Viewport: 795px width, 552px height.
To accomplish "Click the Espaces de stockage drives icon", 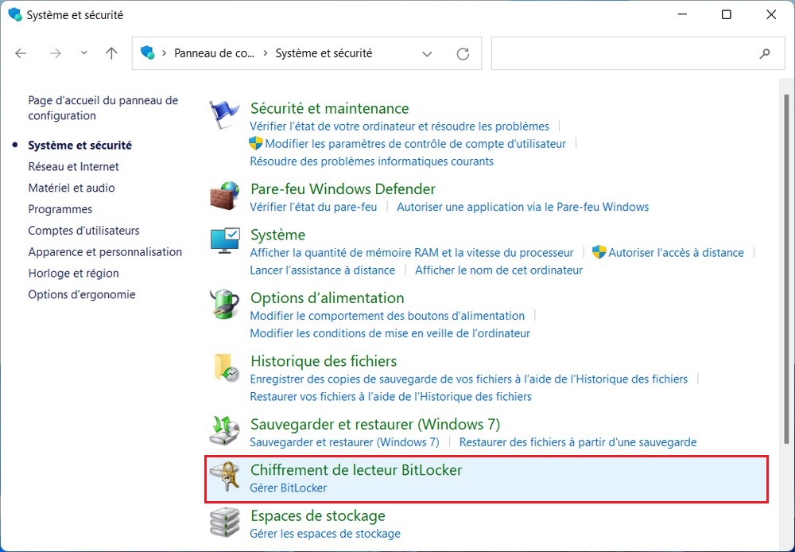I will 224,523.
